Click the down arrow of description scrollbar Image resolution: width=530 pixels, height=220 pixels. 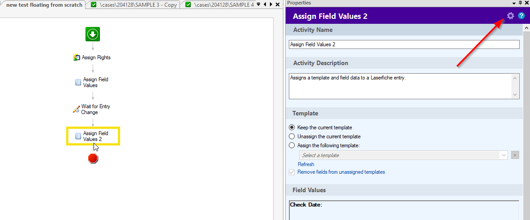click(x=516, y=95)
